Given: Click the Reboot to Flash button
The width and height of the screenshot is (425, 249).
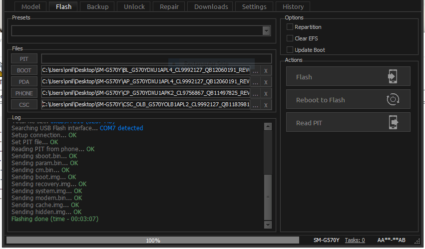Looking at the screenshot, I should (x=348, y=99).
